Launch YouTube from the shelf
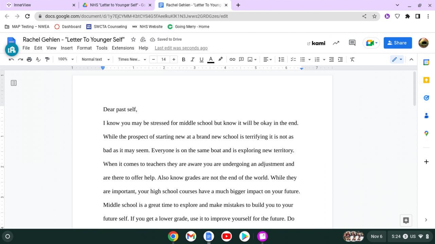Image resolution: width=435 pixels, height=244 pixels. 227,236
